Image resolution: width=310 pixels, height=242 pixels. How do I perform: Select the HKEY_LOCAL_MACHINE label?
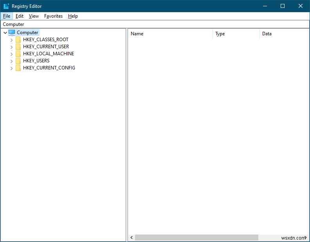pyautogui.click(x=49, y=54)
